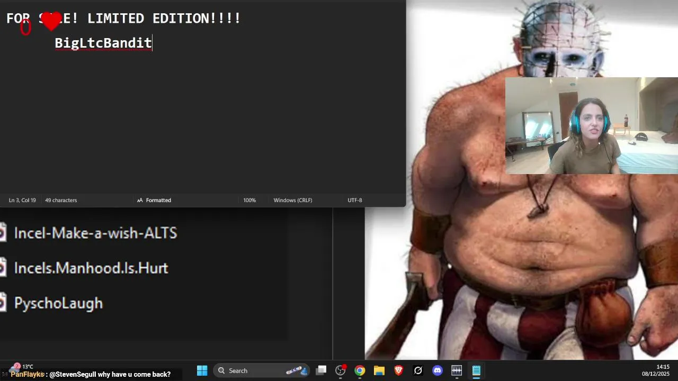This screenshot has width=678, height=381.
Task: Open File Explorer from the taskbar
Action: click(379, 370)
